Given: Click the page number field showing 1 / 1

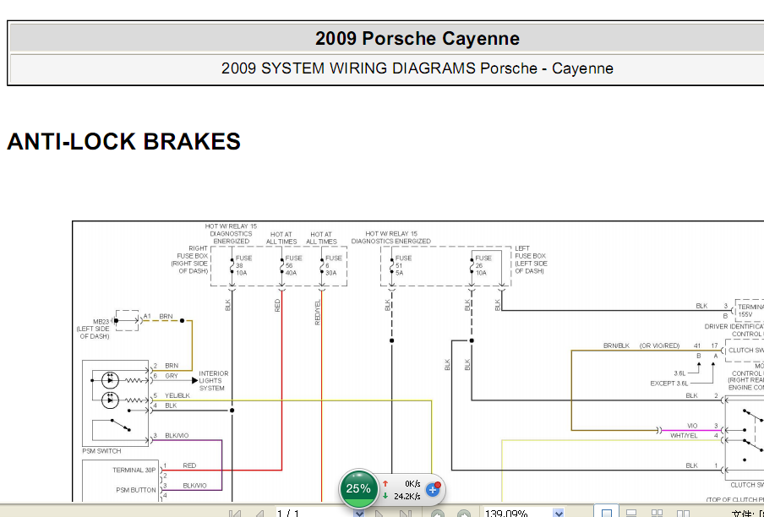Looking at the screenshot, I should (314, 513).
